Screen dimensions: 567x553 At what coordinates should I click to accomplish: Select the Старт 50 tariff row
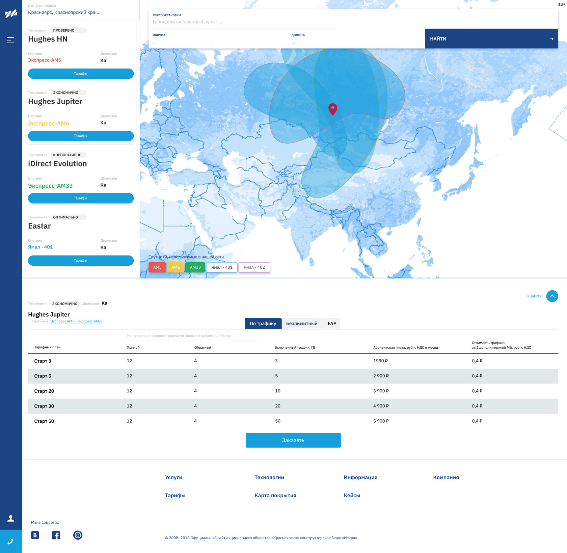pos(293,421)
